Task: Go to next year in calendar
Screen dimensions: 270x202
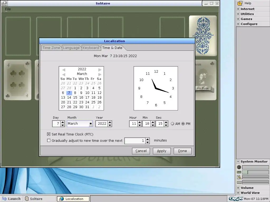Action: pyautogui.click(x=100, y=70)
